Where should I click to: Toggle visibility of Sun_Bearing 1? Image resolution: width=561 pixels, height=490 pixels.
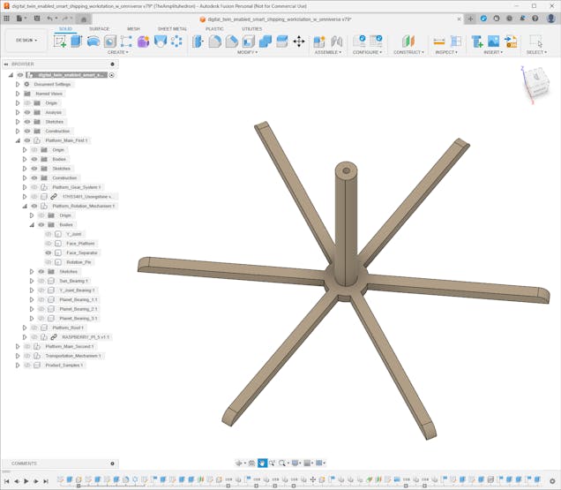point(41,281)
